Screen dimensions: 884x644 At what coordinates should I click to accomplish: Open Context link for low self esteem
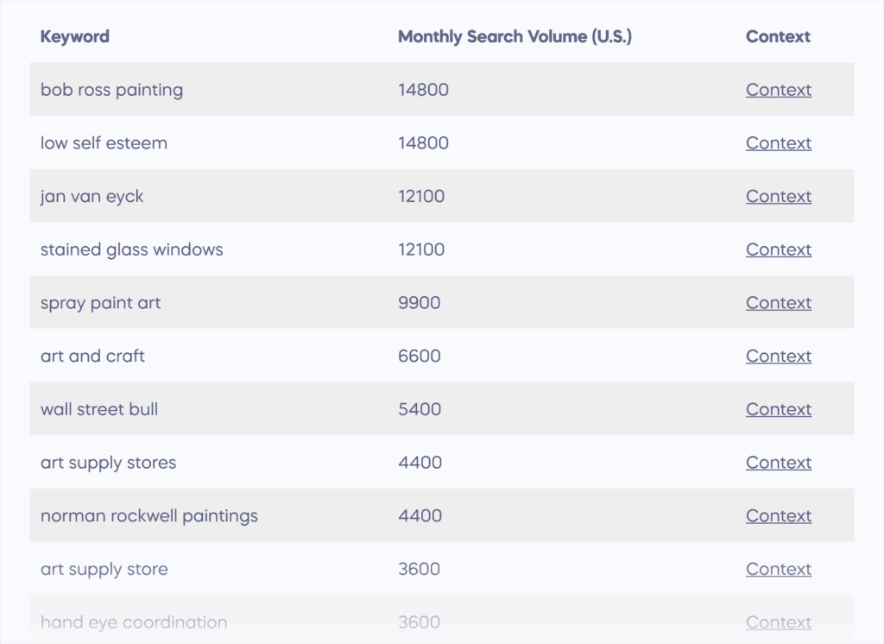click(x=778, y=143)
